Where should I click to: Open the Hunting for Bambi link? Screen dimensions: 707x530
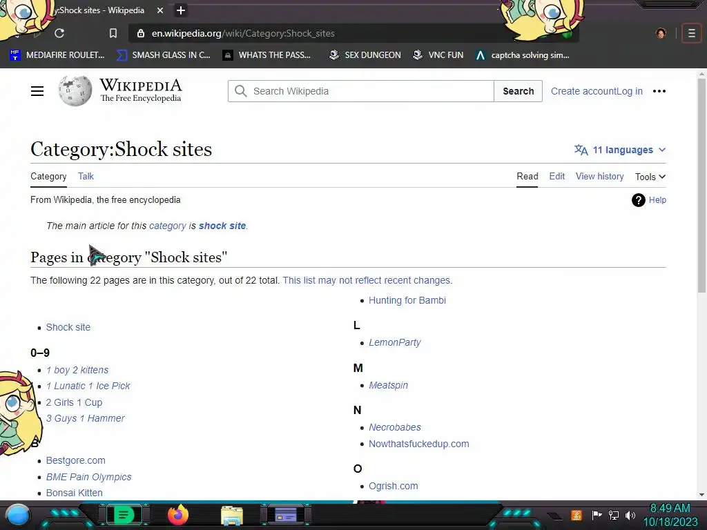pyautogui.click(x=407, y=300)
